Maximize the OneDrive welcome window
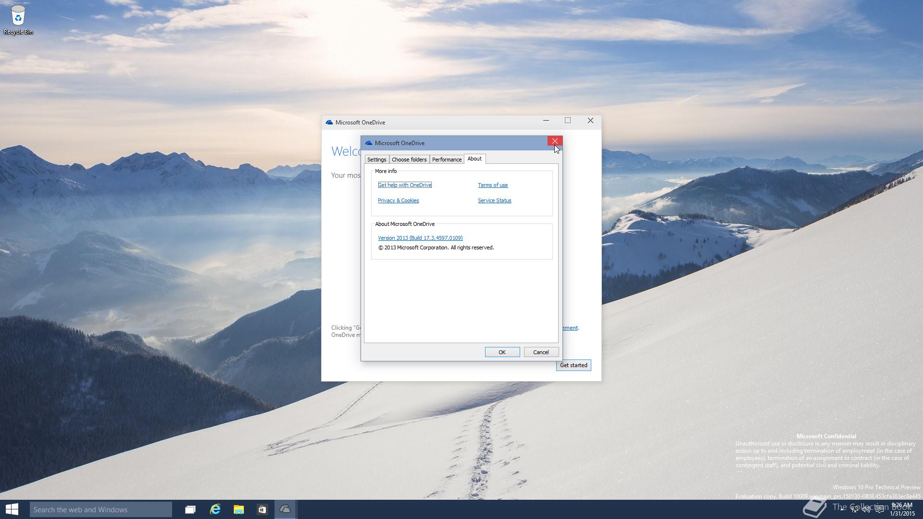The width and height of the screenshot is (923, 519). tap(568, 121)
